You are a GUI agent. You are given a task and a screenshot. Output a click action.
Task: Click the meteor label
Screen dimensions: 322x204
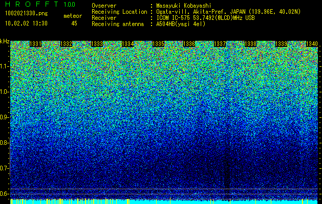[73, 16]
